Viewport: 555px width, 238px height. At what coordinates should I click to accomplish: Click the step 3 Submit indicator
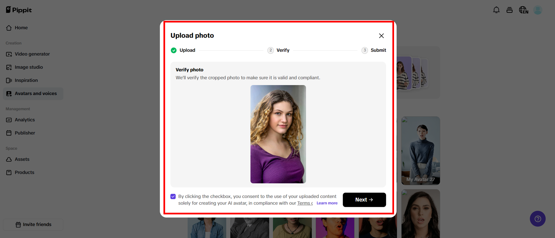point(365,50)
